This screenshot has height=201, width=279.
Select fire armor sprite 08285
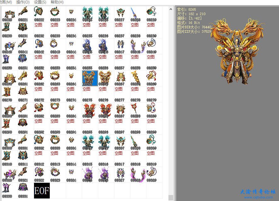(90, 110)
